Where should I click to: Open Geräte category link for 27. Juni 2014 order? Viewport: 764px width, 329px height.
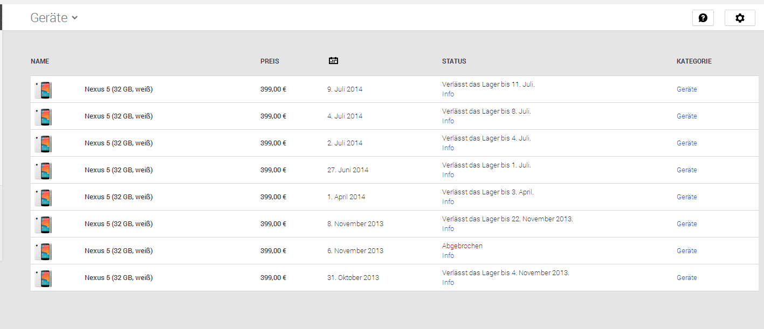pos(687,170)
